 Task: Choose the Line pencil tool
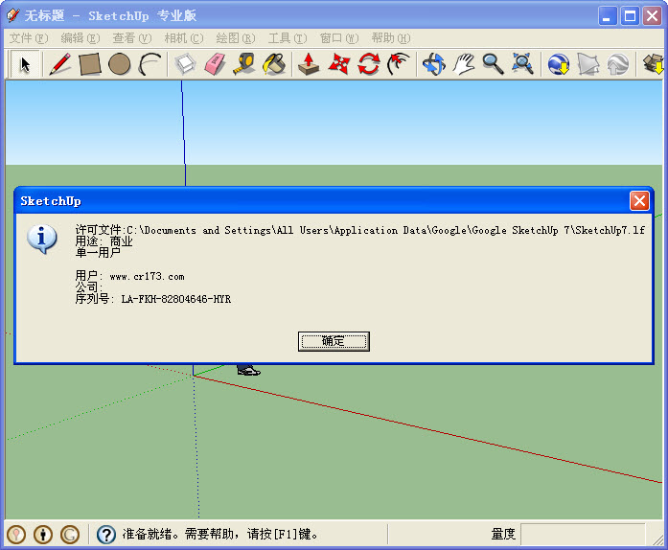pos(60,64)
